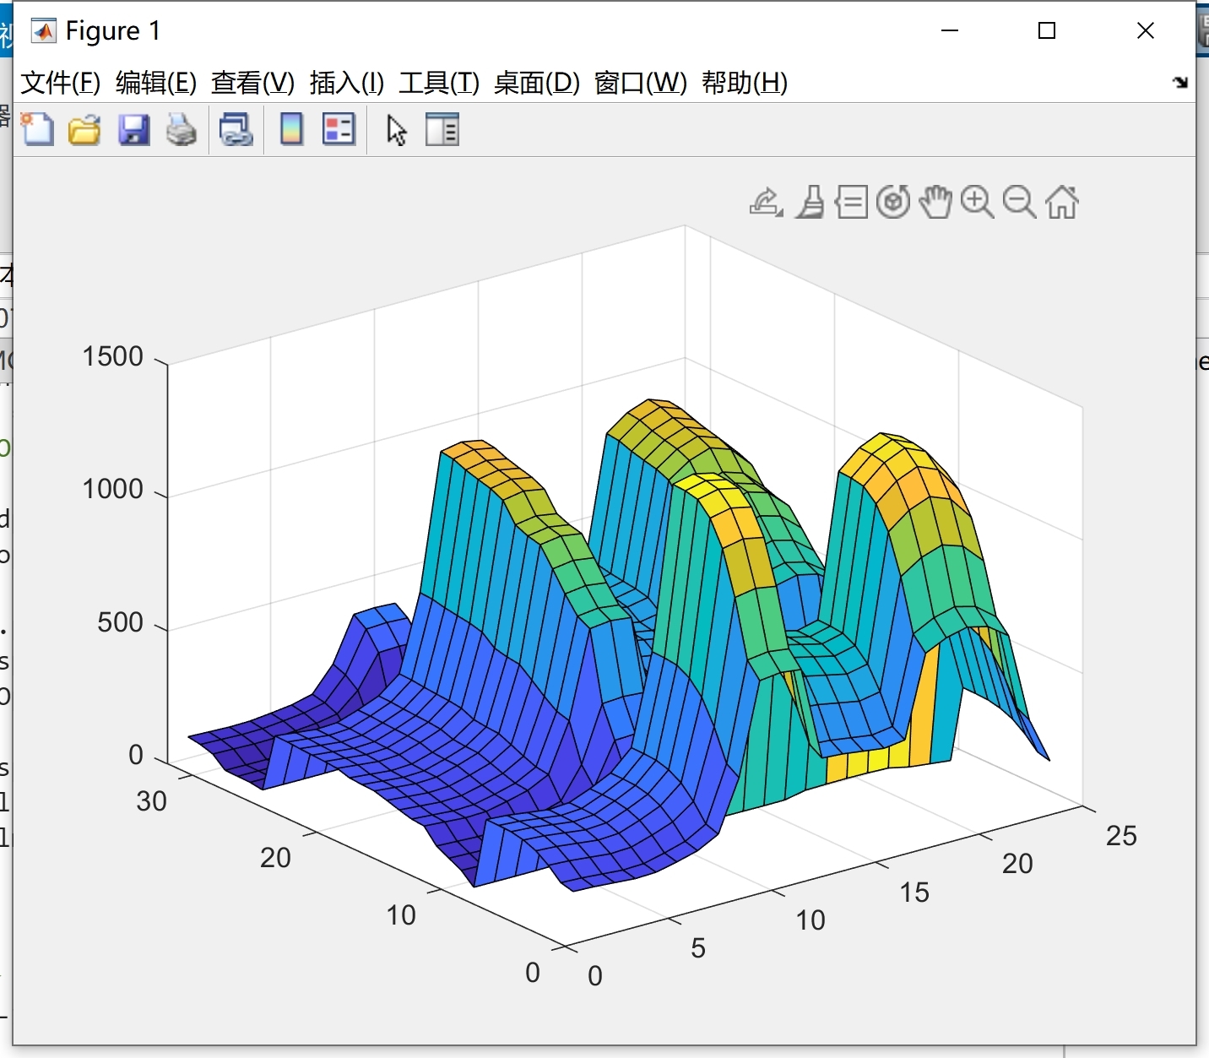Click the Figure 1 window title

113,31
